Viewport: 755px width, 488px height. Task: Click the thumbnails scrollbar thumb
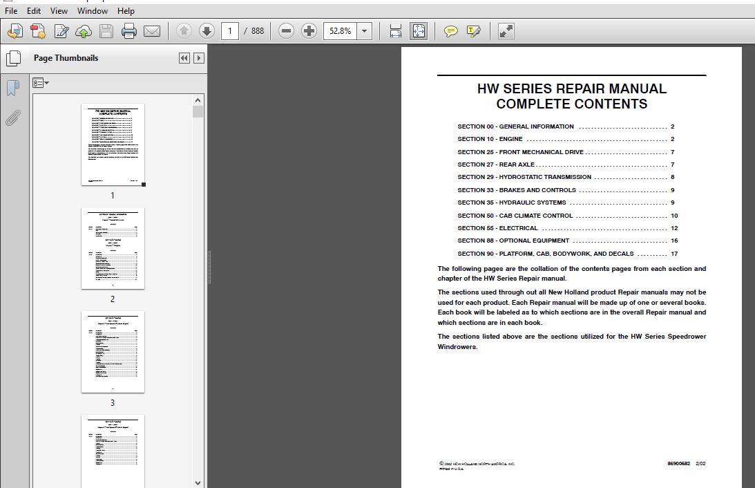pos(198,112)
